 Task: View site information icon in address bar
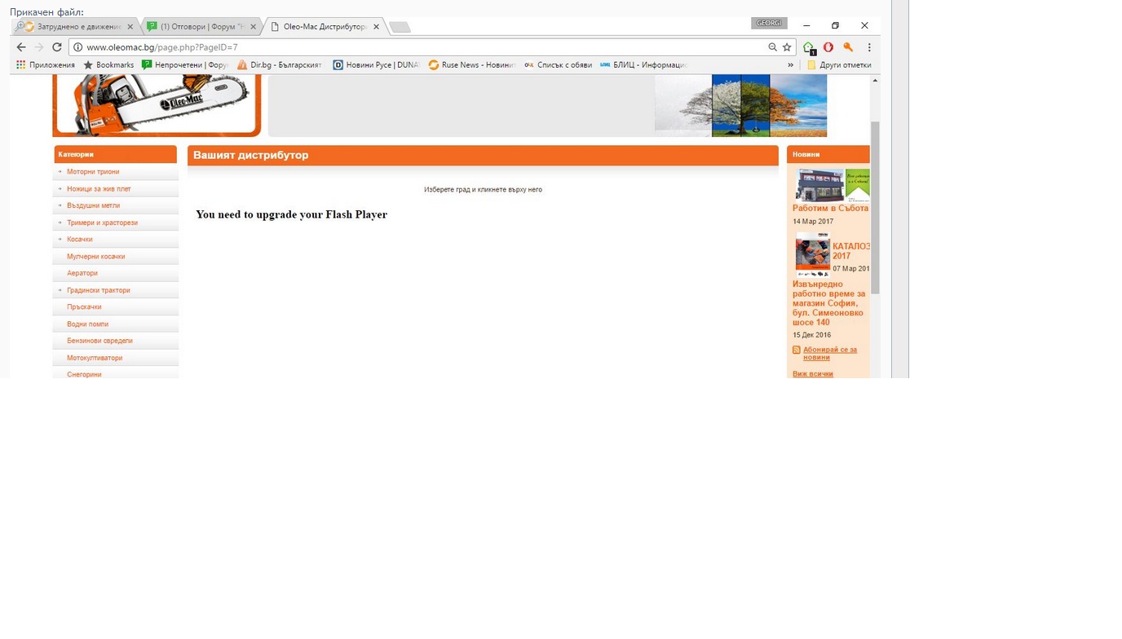pos(77,47)
